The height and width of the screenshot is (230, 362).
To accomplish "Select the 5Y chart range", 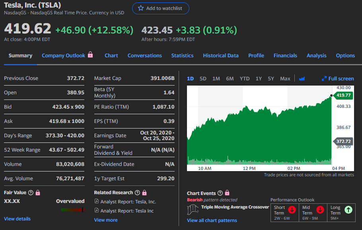I will tap(271, 79).
